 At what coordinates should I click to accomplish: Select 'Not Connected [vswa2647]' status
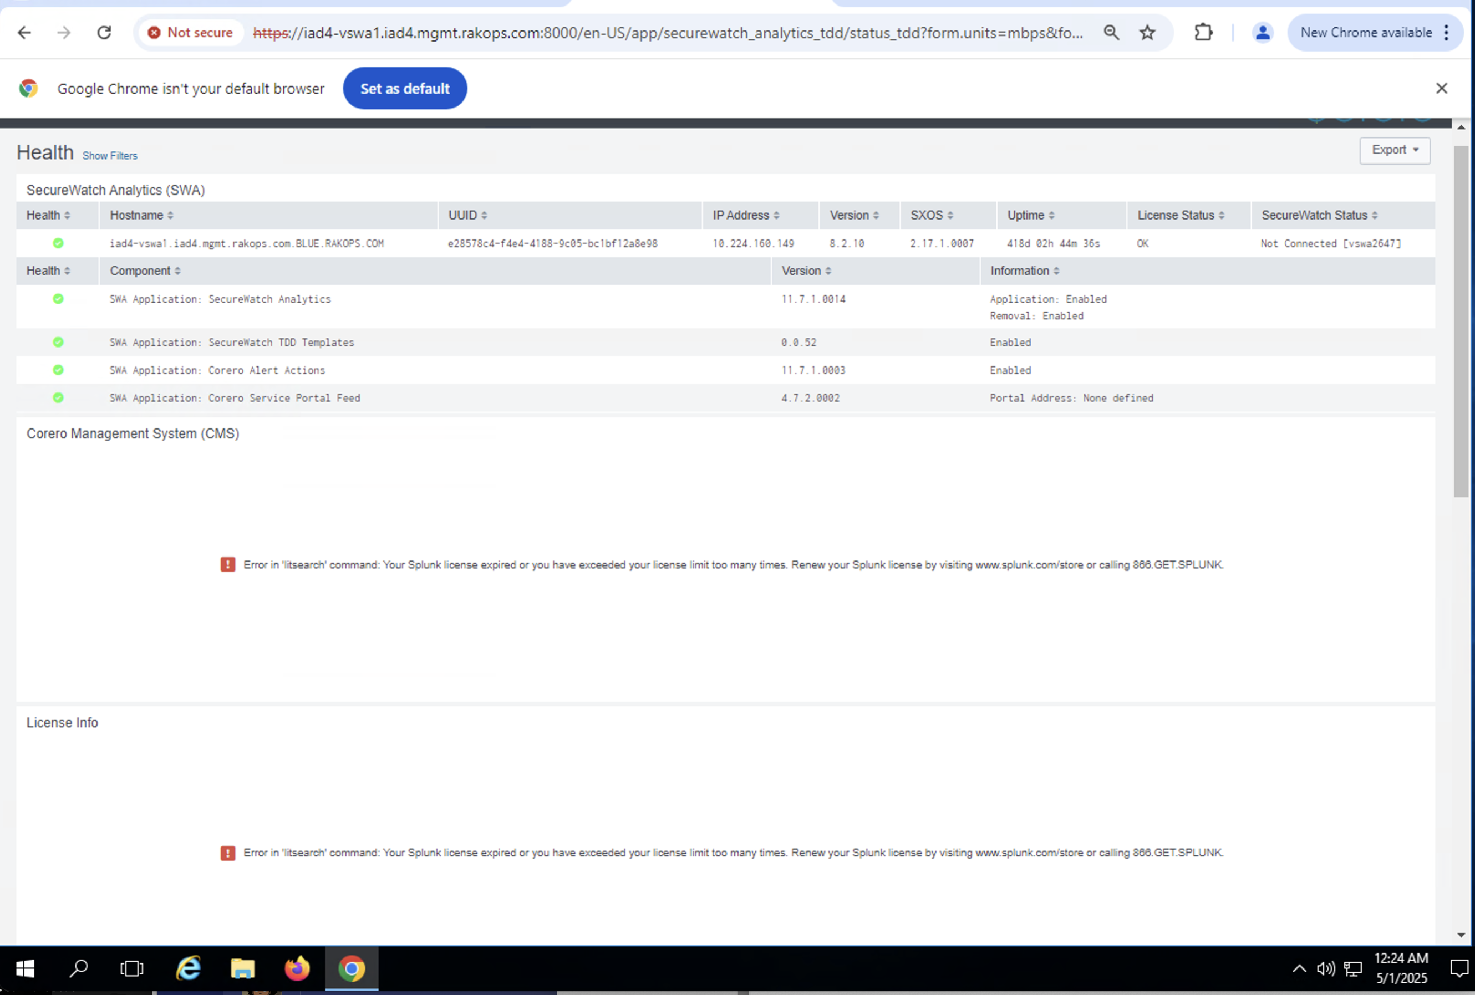pyautogui.click(x=1331, y=244)
